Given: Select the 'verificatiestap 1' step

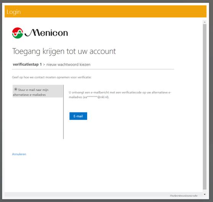Looking at the screenshot, I should [27, 64].
